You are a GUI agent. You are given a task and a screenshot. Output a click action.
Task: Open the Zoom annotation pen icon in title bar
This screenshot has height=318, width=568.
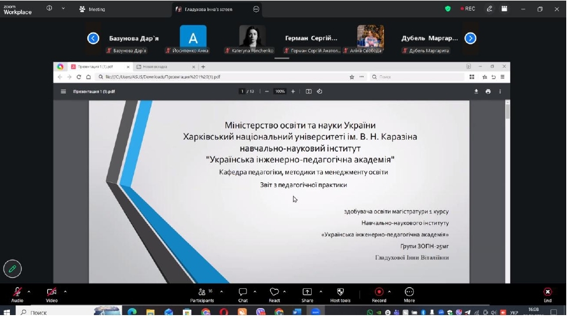(x=489, y=9)
